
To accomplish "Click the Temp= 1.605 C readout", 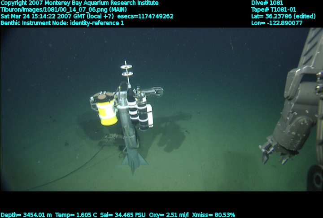I will pos(76,215).
